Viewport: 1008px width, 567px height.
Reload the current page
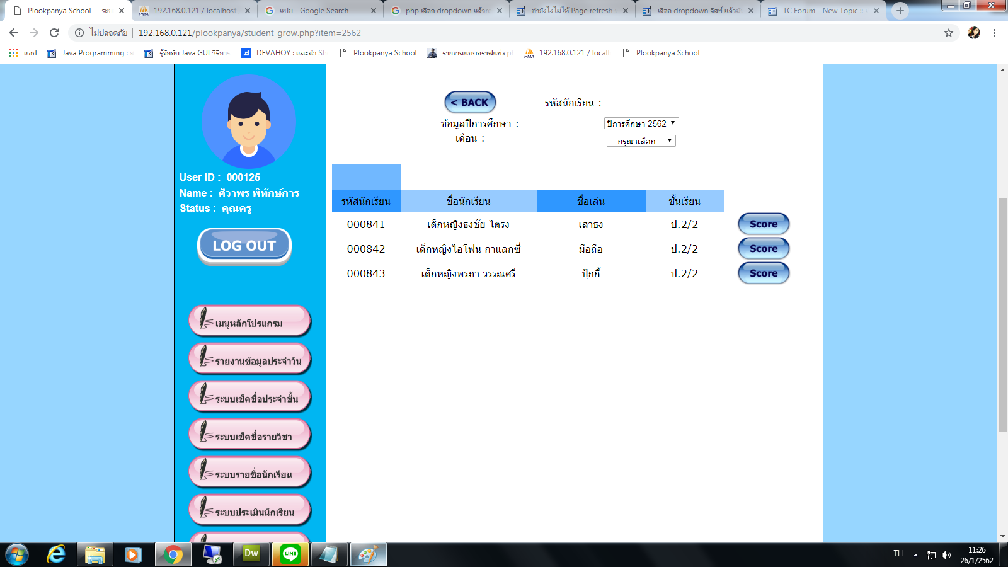[54, 33]
